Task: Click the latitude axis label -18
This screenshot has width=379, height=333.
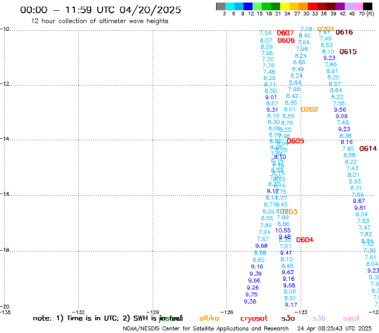Action: click(x=5, y=250)
